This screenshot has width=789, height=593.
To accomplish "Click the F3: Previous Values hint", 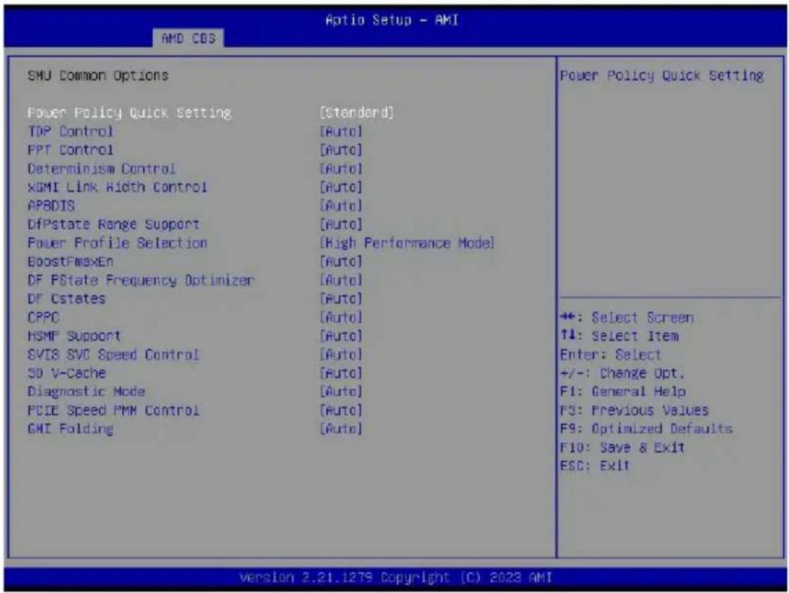I will point(634,410).
